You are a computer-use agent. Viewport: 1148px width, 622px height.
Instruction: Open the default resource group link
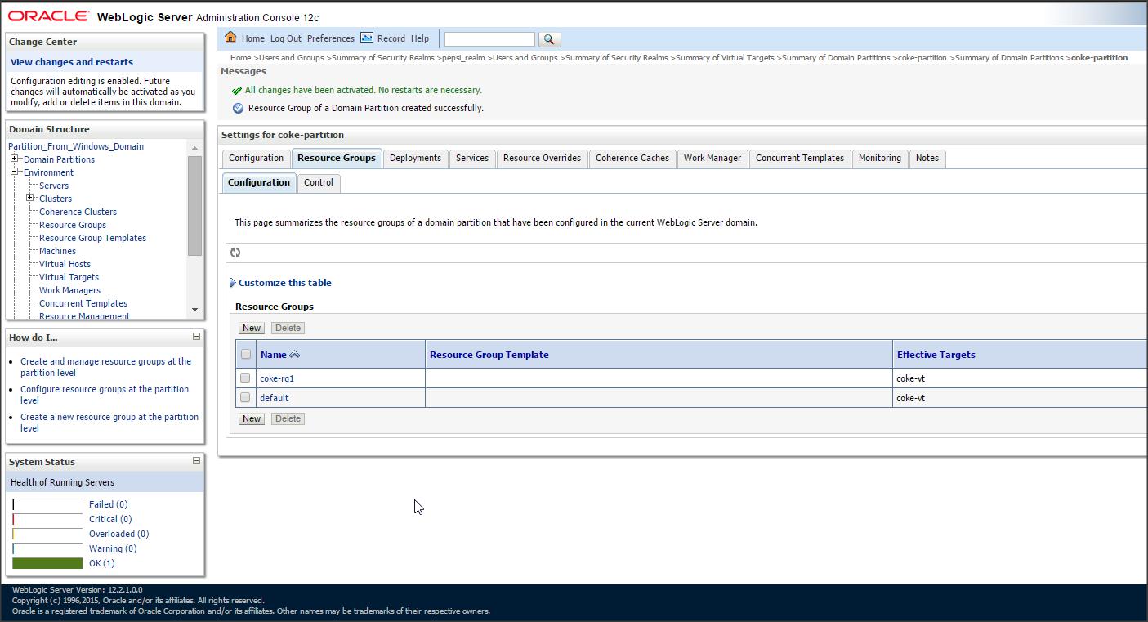[275, 398]
